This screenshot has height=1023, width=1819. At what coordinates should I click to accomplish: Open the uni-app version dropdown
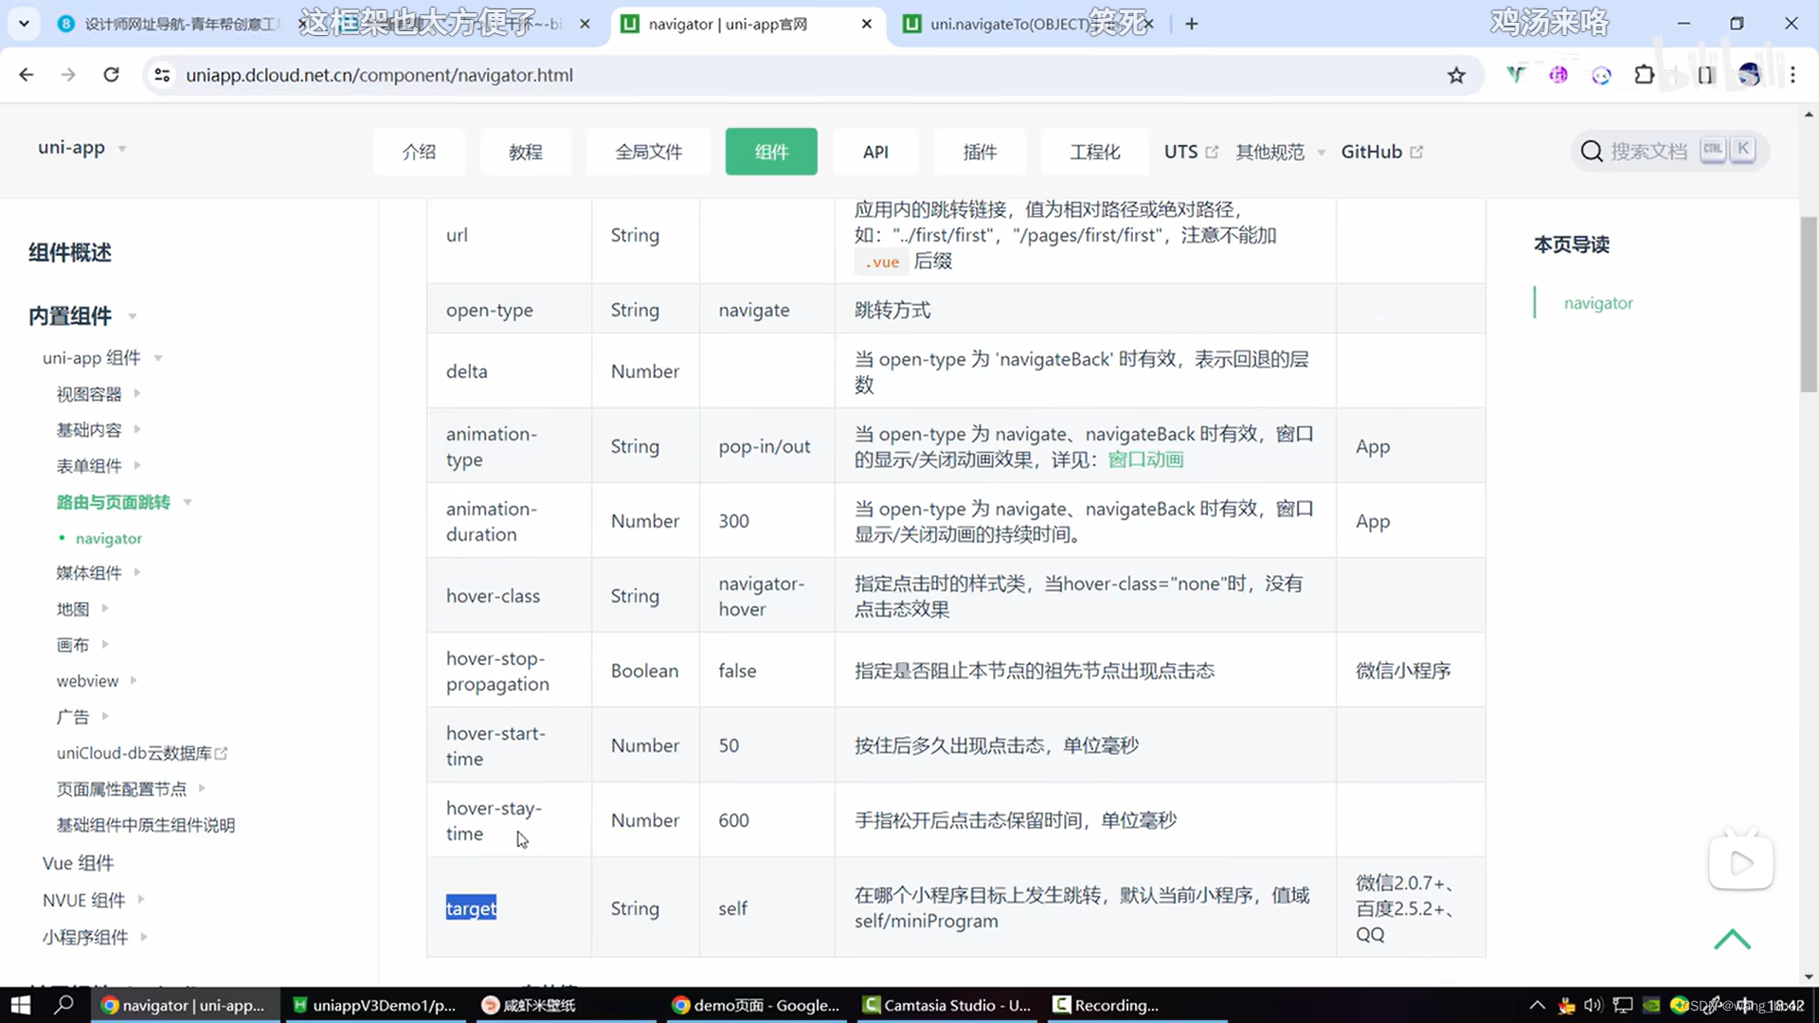click(x=82, y=148)
